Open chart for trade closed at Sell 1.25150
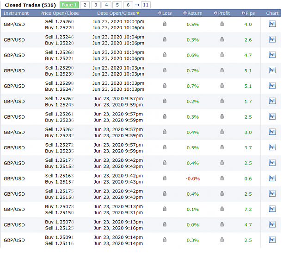The height and width of the screenshot is (255, 289). [x=272, y=209]
